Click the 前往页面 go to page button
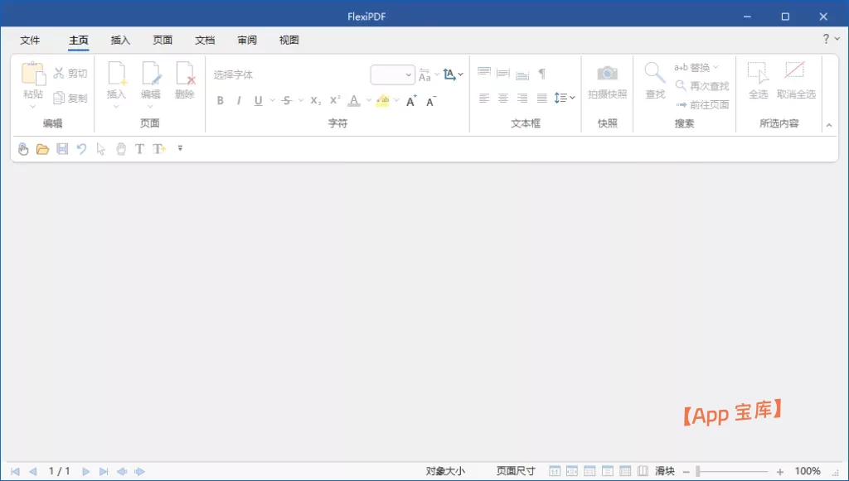This screenshot has height=481, width=849. (x=702, y=104)
